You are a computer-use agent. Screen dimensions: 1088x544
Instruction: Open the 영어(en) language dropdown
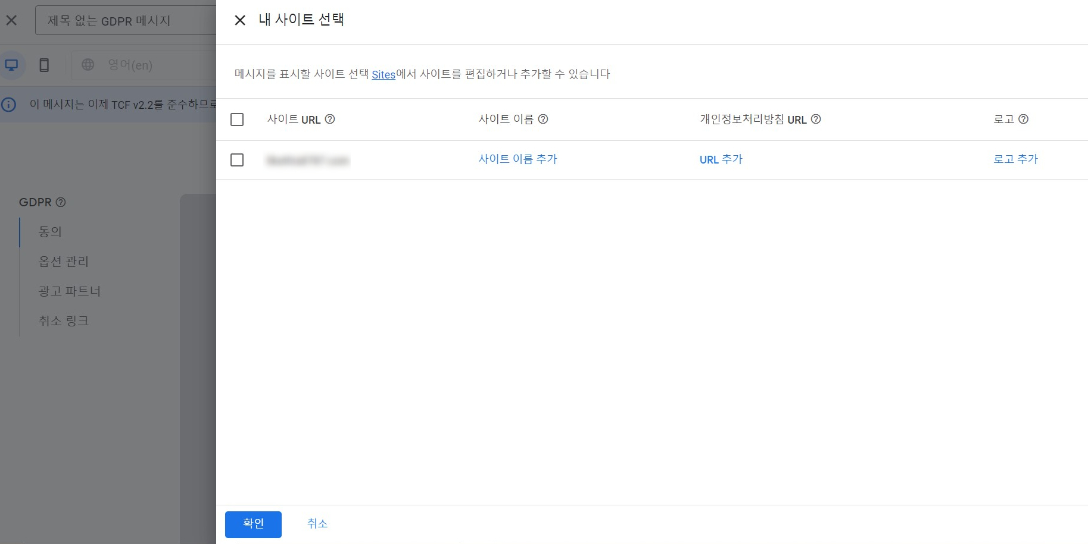(x=144, y=65)
